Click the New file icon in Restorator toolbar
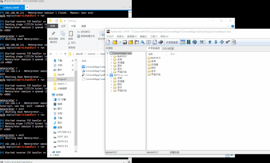Image resolution: width=270 pixels, height=163 pixels. [108, 42]
